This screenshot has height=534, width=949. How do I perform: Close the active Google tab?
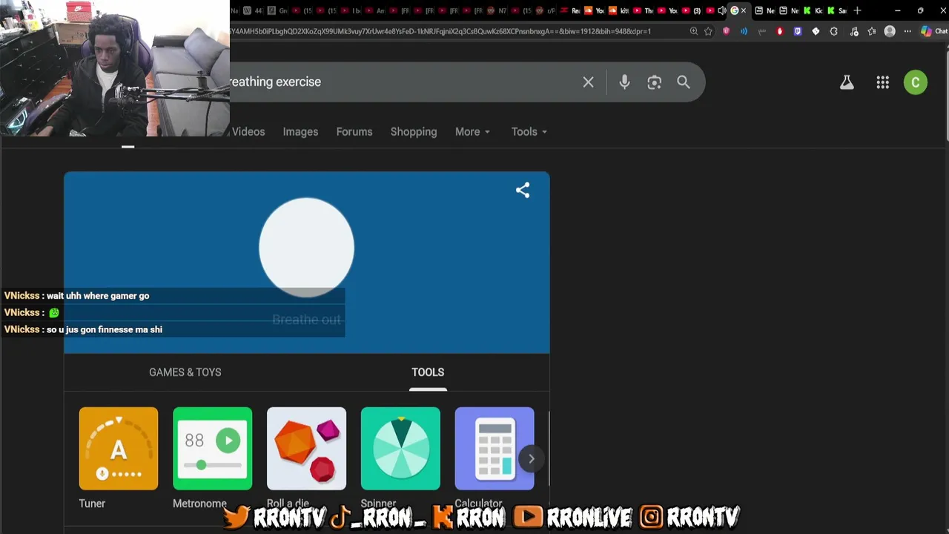pyautogui.click(x=744, y=10)
